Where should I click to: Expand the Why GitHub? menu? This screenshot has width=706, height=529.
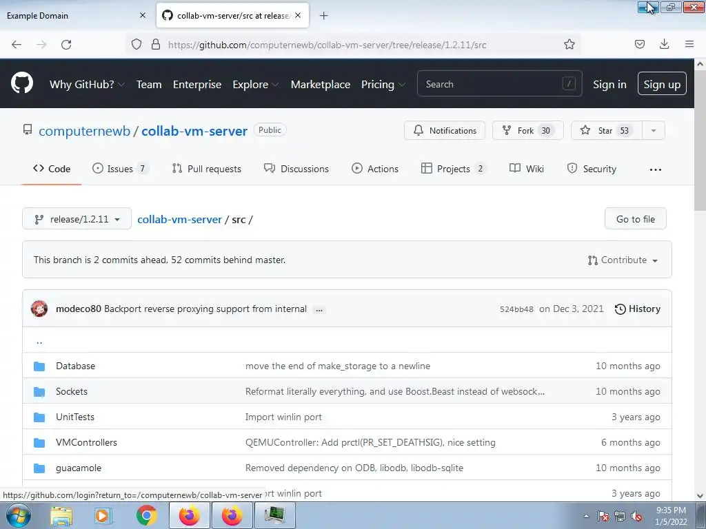pos(87,84)
